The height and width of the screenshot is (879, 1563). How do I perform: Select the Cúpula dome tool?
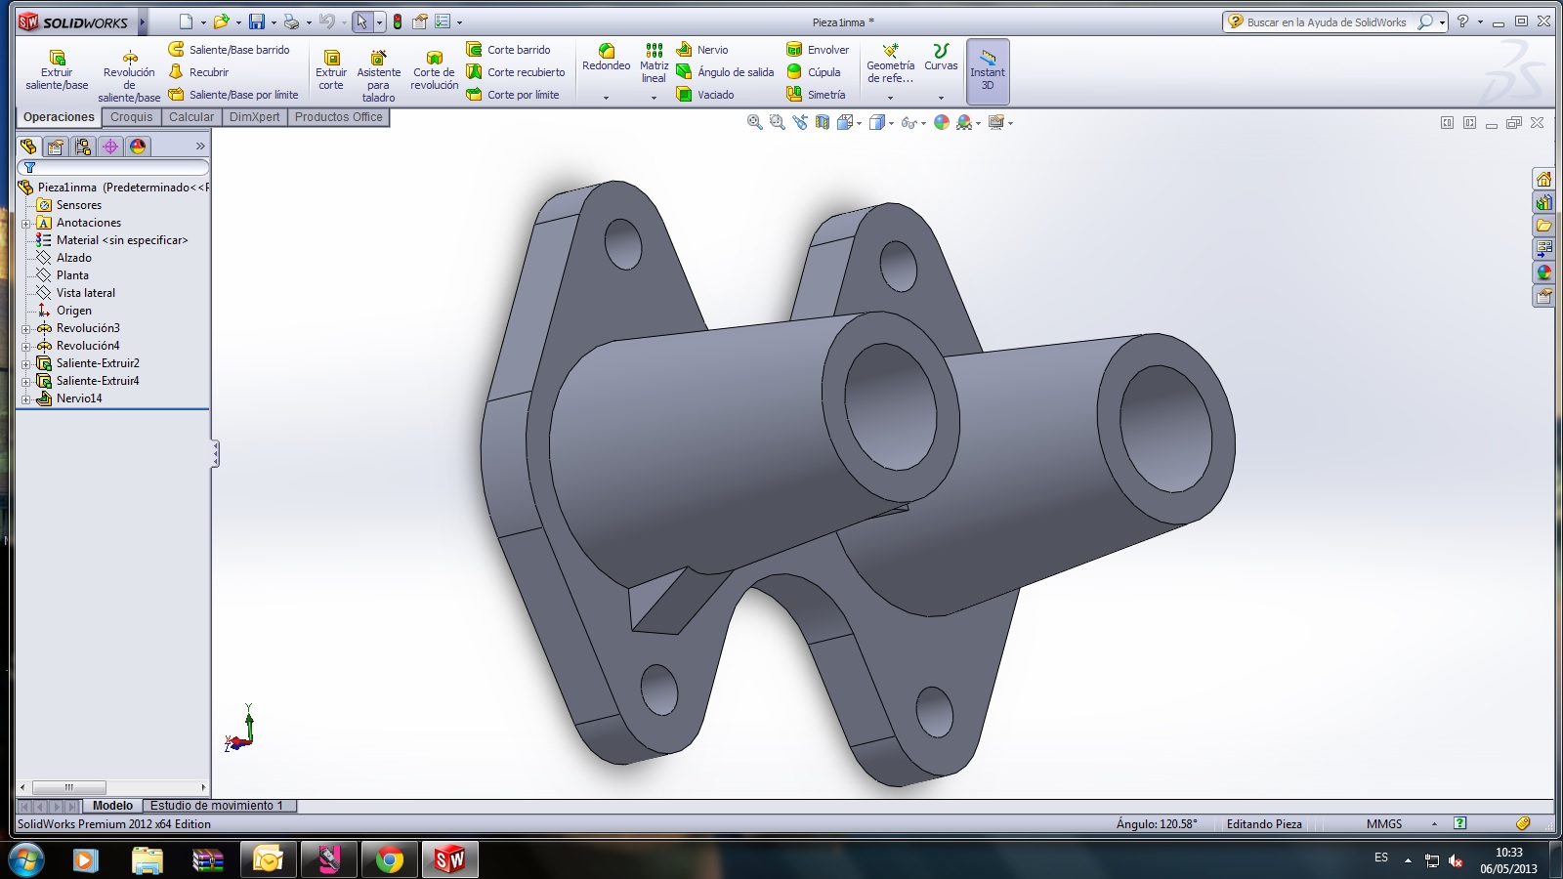pyautogui.click(x=814, y=72)
